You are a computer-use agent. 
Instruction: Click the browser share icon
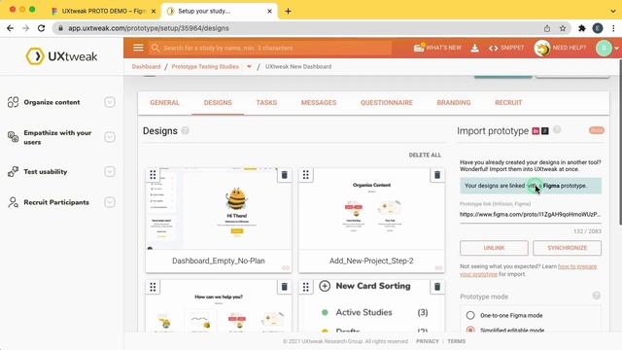point(547,28)
